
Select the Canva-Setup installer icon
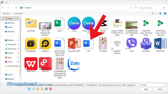[88, 23]
